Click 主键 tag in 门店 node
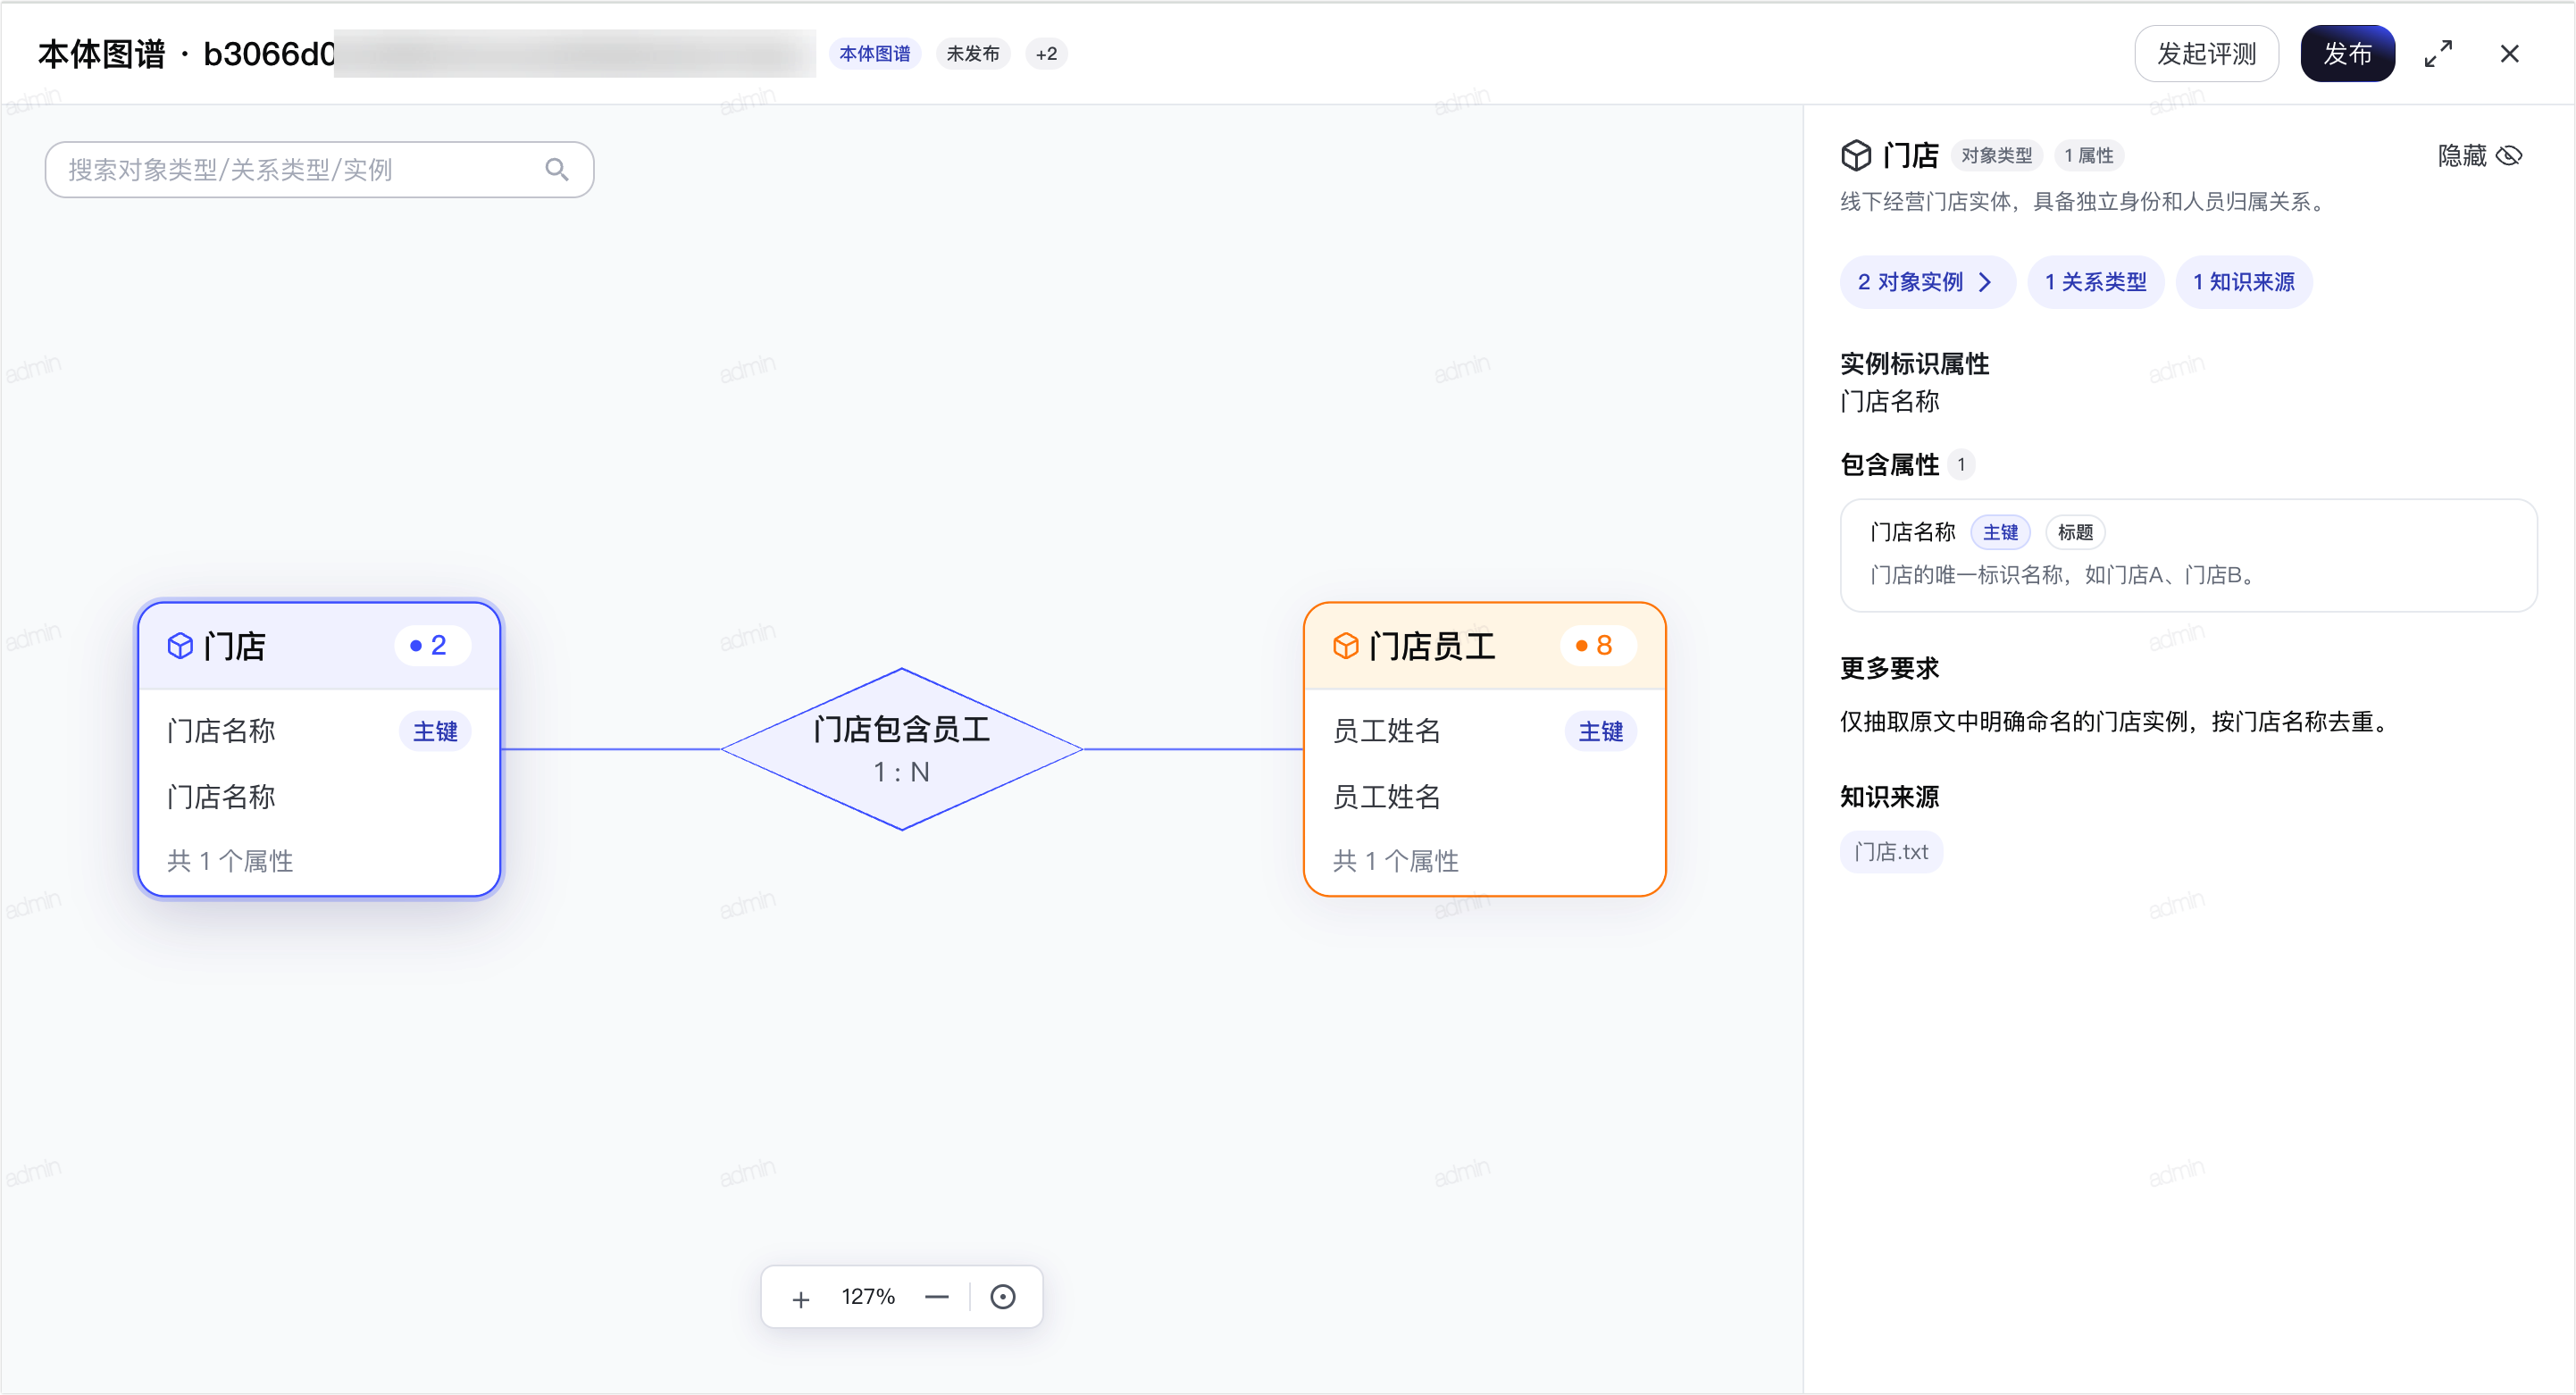This screenshot has width=2576, height=1395. [x=435, y=731]
